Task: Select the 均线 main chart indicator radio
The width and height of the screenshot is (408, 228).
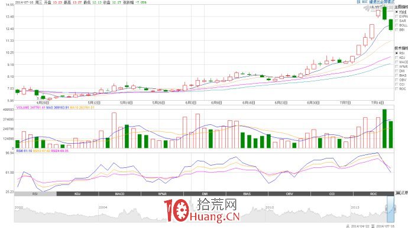Action: pyautogui.click(x=397, y=12)
